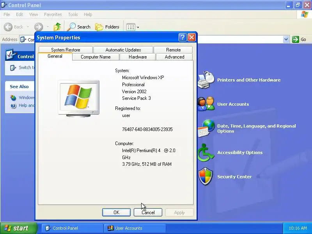Click the Help and Support question icon
Image resolution: width=312 pixels, height=234 pixels.
click(x=13, y=106)
